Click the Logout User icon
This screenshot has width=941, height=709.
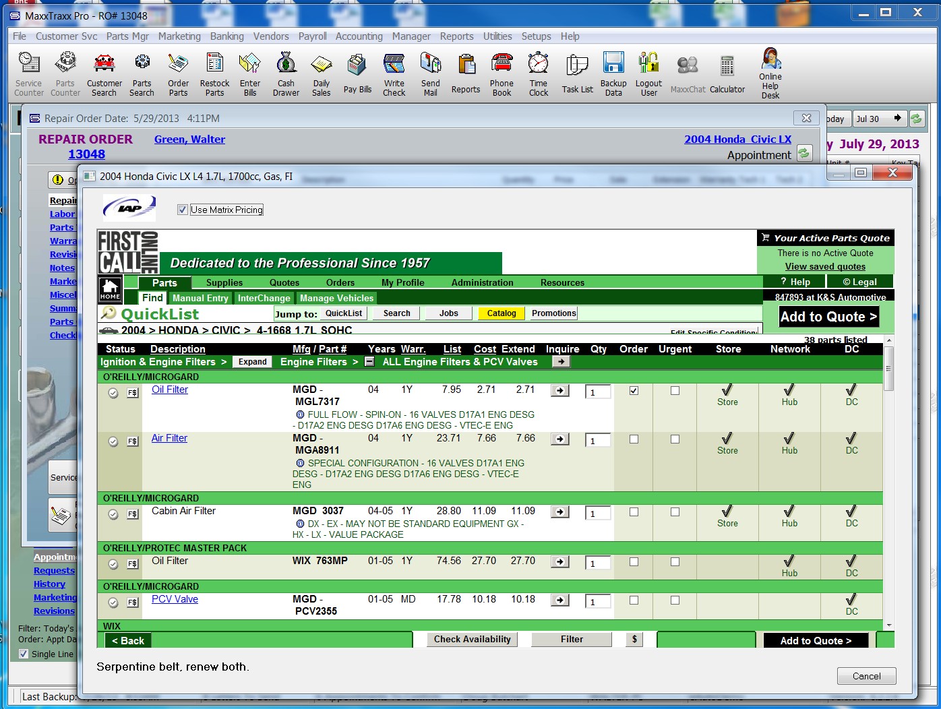coord(649,74)
